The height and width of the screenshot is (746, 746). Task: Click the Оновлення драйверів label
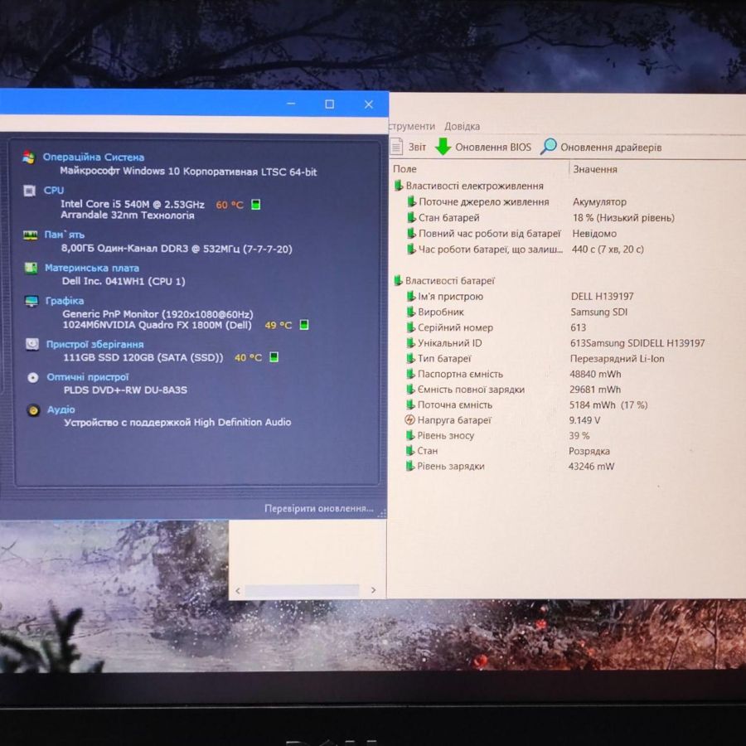click(x=611, y=148)
